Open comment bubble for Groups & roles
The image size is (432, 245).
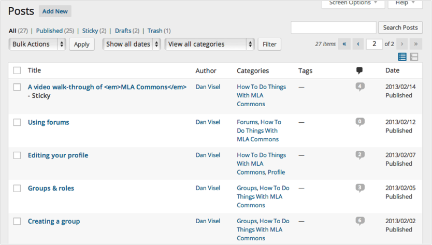click(x=360, y=188)
